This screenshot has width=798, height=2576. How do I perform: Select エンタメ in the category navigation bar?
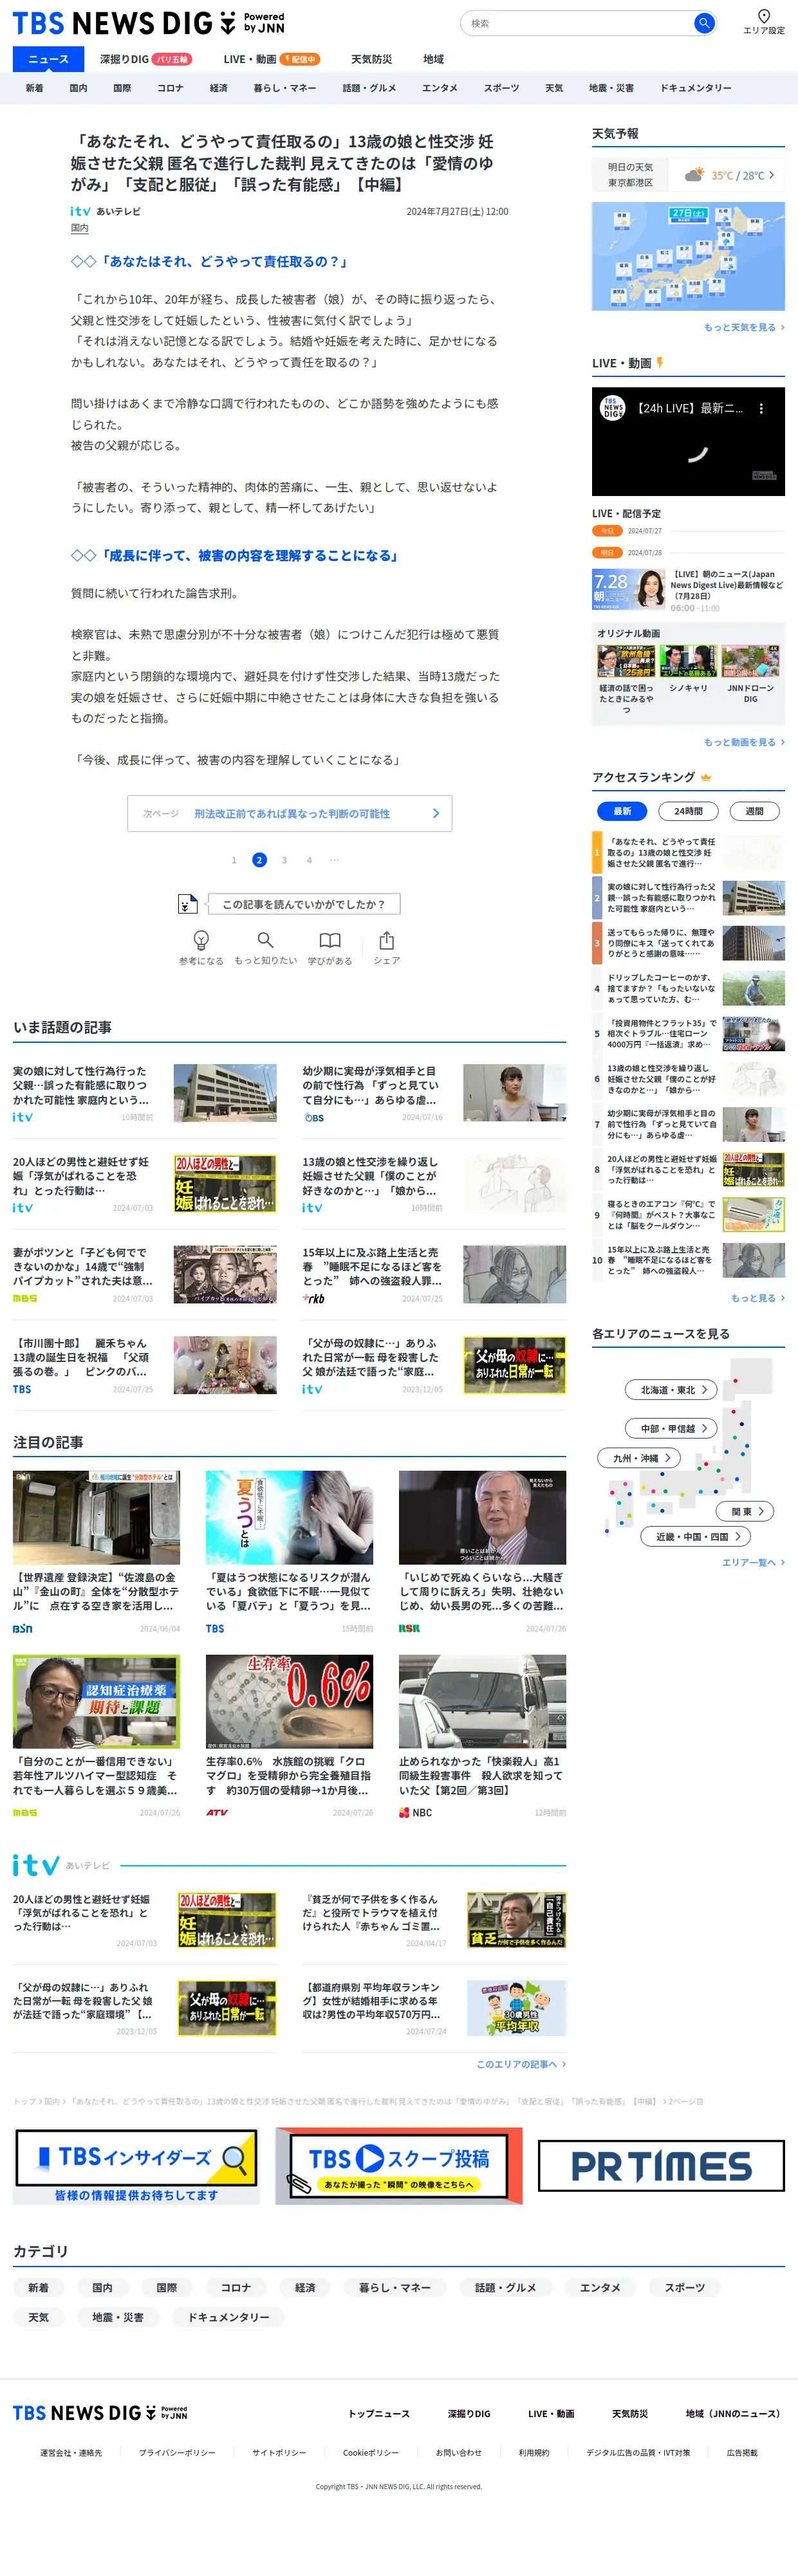pos(440,88)
